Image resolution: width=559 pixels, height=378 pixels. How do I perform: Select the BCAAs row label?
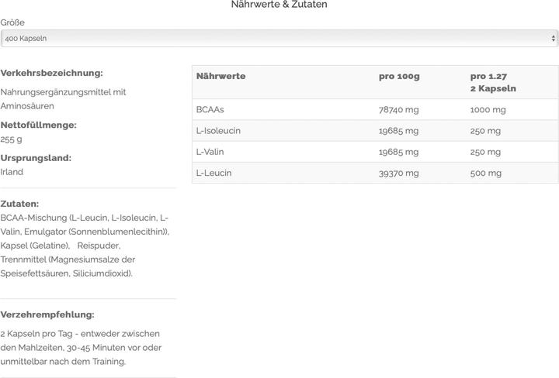point(210,110)
